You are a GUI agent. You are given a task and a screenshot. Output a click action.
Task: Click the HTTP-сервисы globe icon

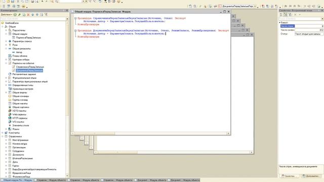coord(10,118)
